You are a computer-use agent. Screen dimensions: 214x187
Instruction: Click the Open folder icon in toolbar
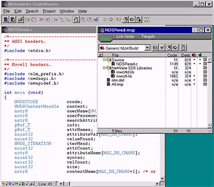(20, 19)
